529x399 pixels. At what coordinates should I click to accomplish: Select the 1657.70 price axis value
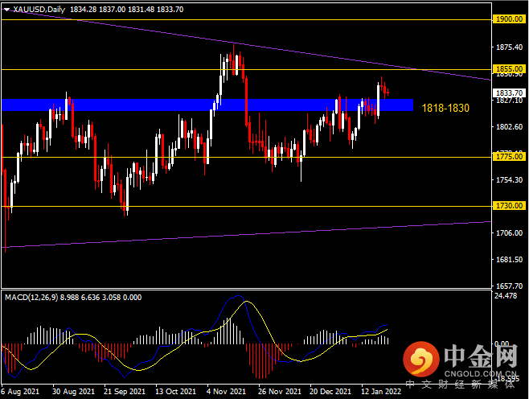pos(509,286)
